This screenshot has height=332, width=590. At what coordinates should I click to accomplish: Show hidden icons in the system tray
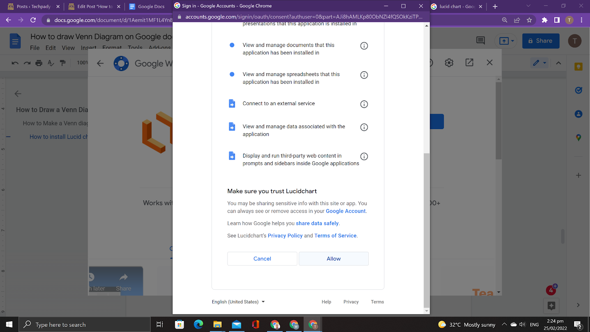coord(504,325)
